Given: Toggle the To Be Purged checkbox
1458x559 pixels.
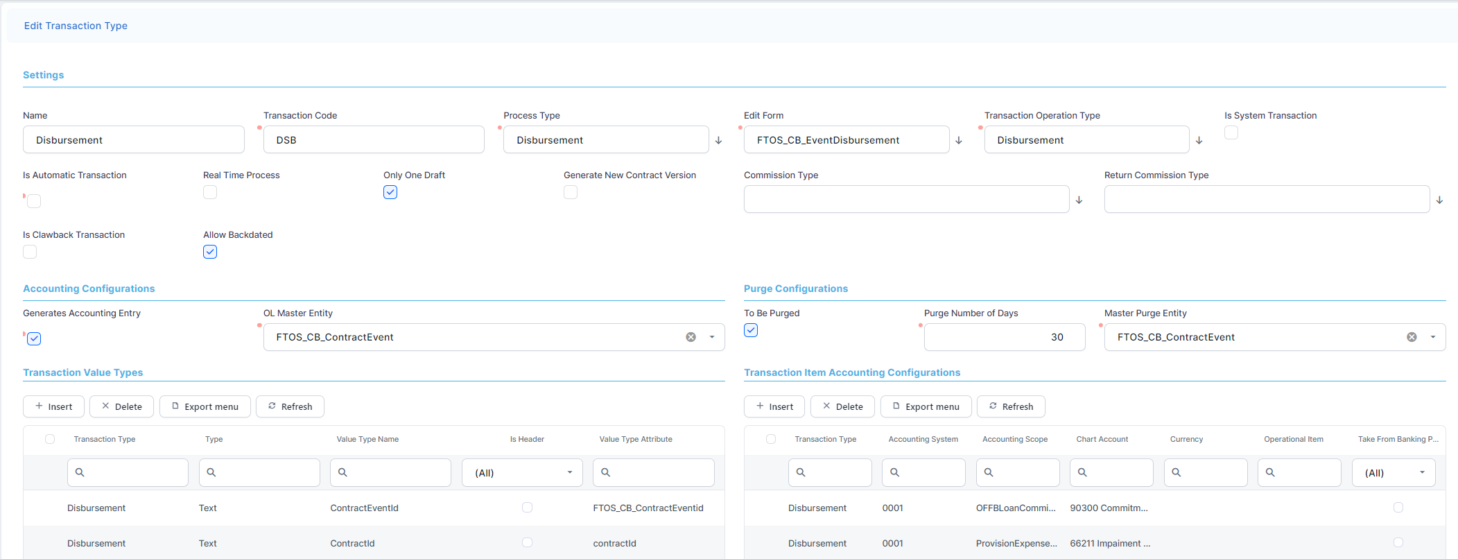Looking at the screenshot, I should point(751,330).
